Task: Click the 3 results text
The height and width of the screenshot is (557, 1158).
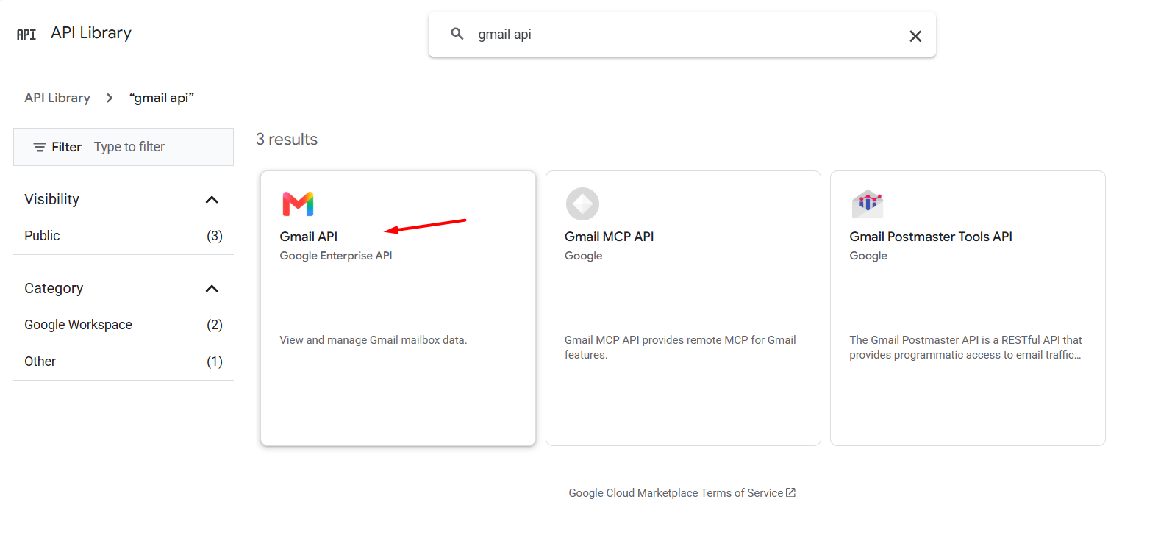Action: [x=287, y=140]
